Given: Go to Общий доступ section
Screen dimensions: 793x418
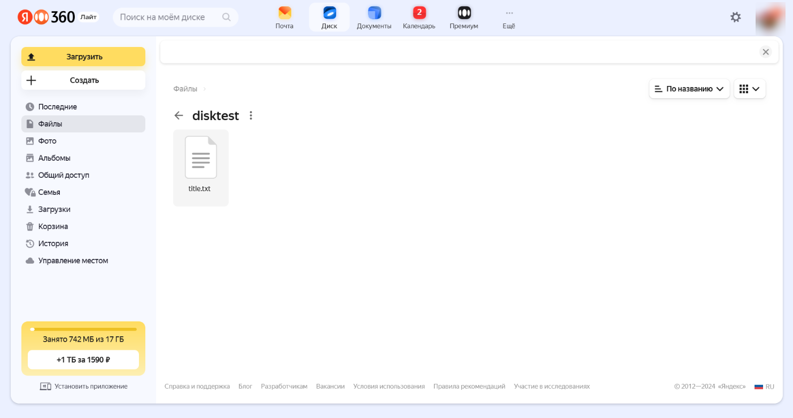Looking at the screenshot, I should pos(63,175).
